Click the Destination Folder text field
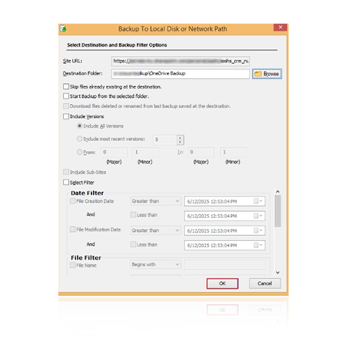 tap(180, 74)
